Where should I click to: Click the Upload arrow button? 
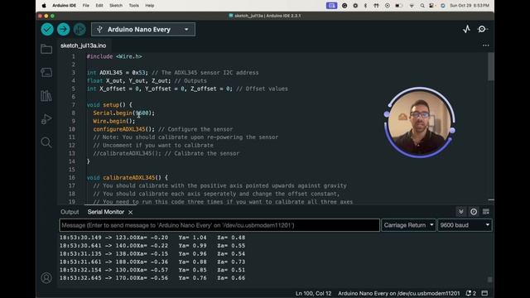click(63, 30)
